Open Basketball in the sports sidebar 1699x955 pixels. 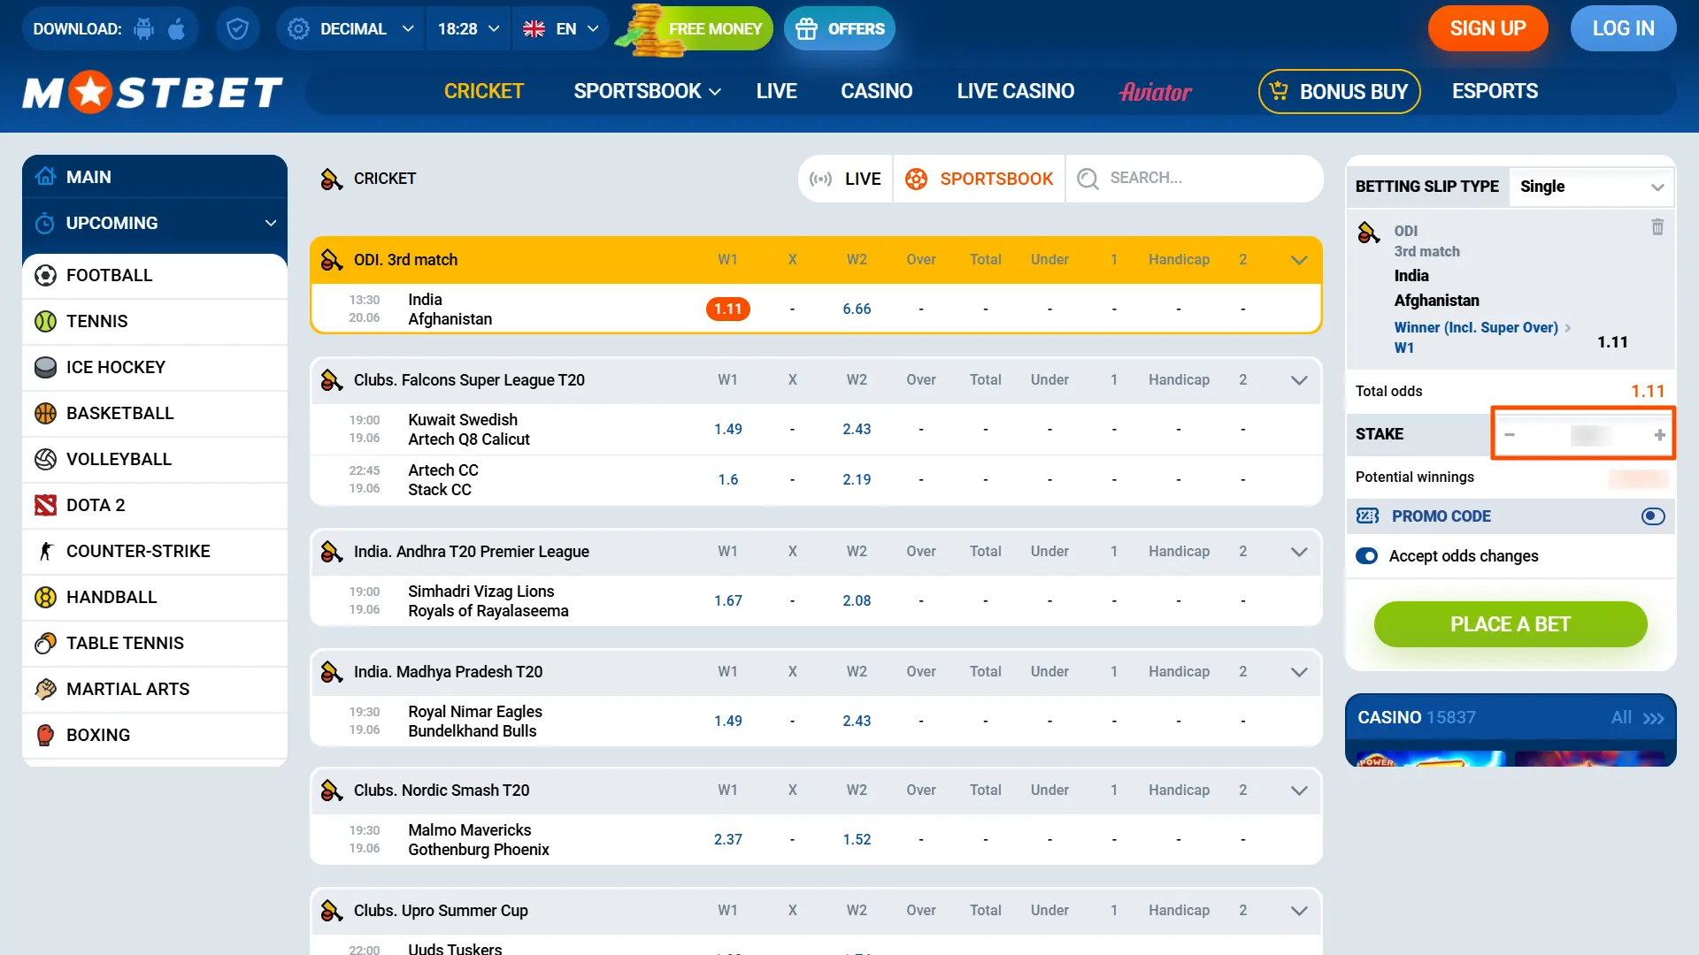tap(155, 413)
